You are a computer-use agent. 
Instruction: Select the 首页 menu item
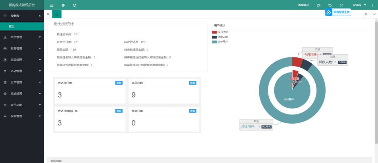pos(12,26)
